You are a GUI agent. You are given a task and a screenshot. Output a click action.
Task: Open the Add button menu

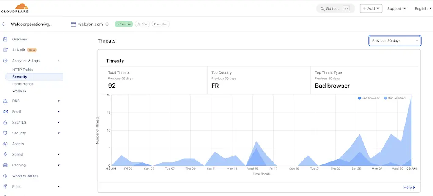pyautogui.click(x=371, y=8)
